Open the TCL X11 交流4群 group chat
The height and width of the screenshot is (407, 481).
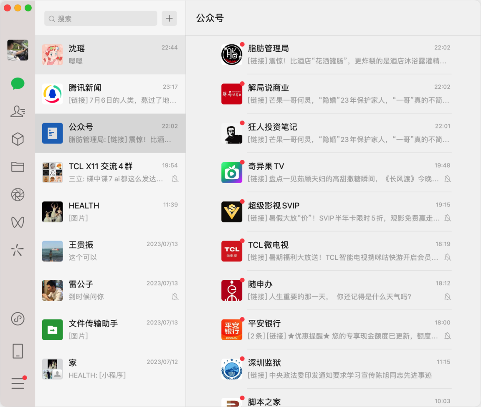[x=110, y=172]
